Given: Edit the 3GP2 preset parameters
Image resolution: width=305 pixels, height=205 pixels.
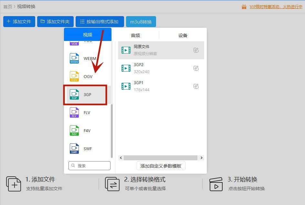Looking at the screenshot, I should [x=196, y=68].
